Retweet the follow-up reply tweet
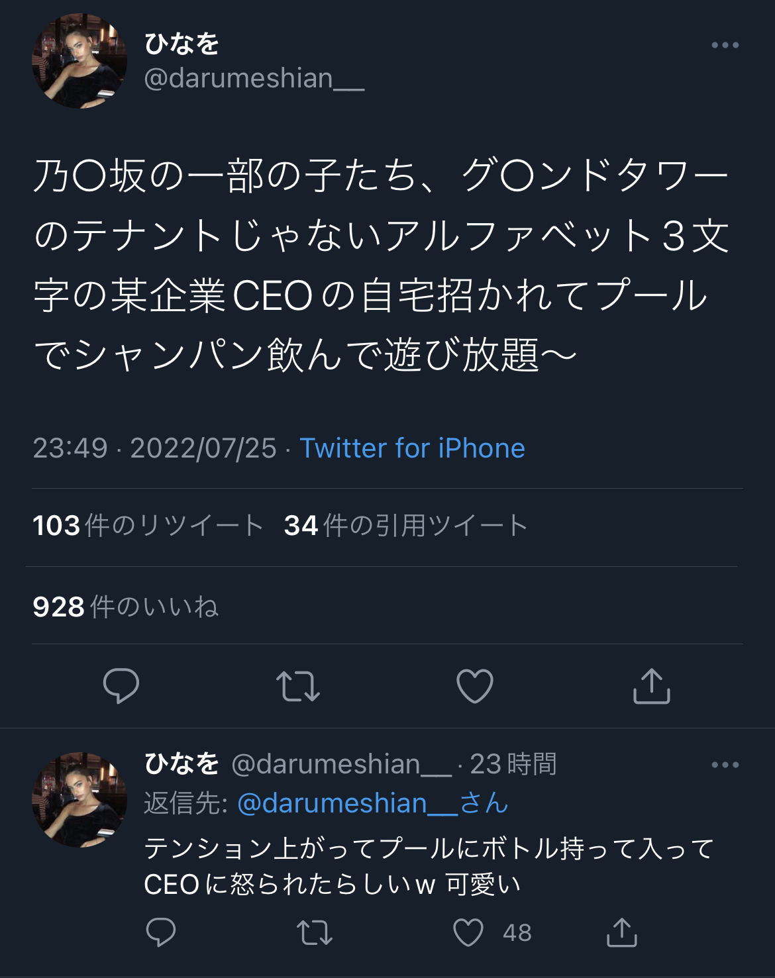This screenshot has width=775, height=978. pos(315,932)
